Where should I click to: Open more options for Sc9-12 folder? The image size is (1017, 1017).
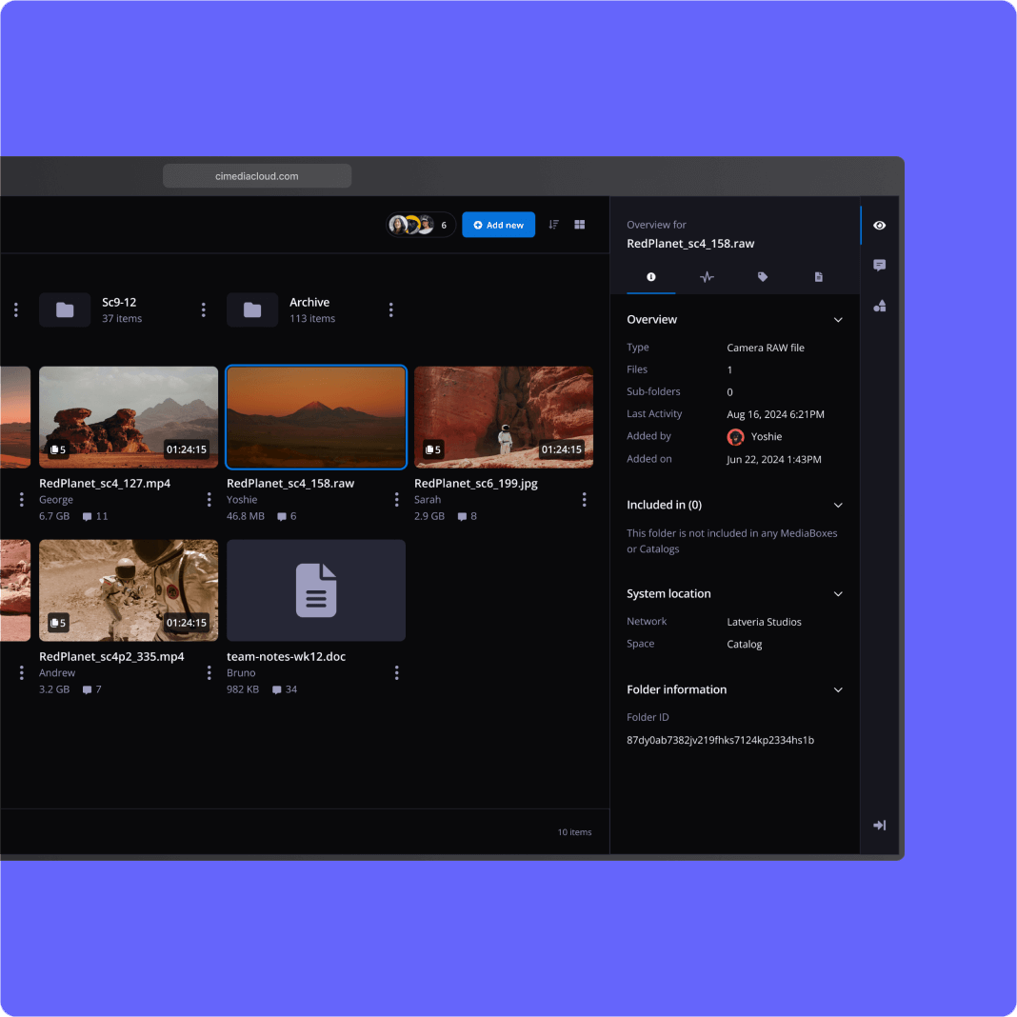click(204, 309)
